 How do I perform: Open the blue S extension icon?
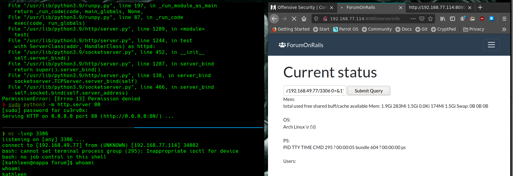pos(492,18)
